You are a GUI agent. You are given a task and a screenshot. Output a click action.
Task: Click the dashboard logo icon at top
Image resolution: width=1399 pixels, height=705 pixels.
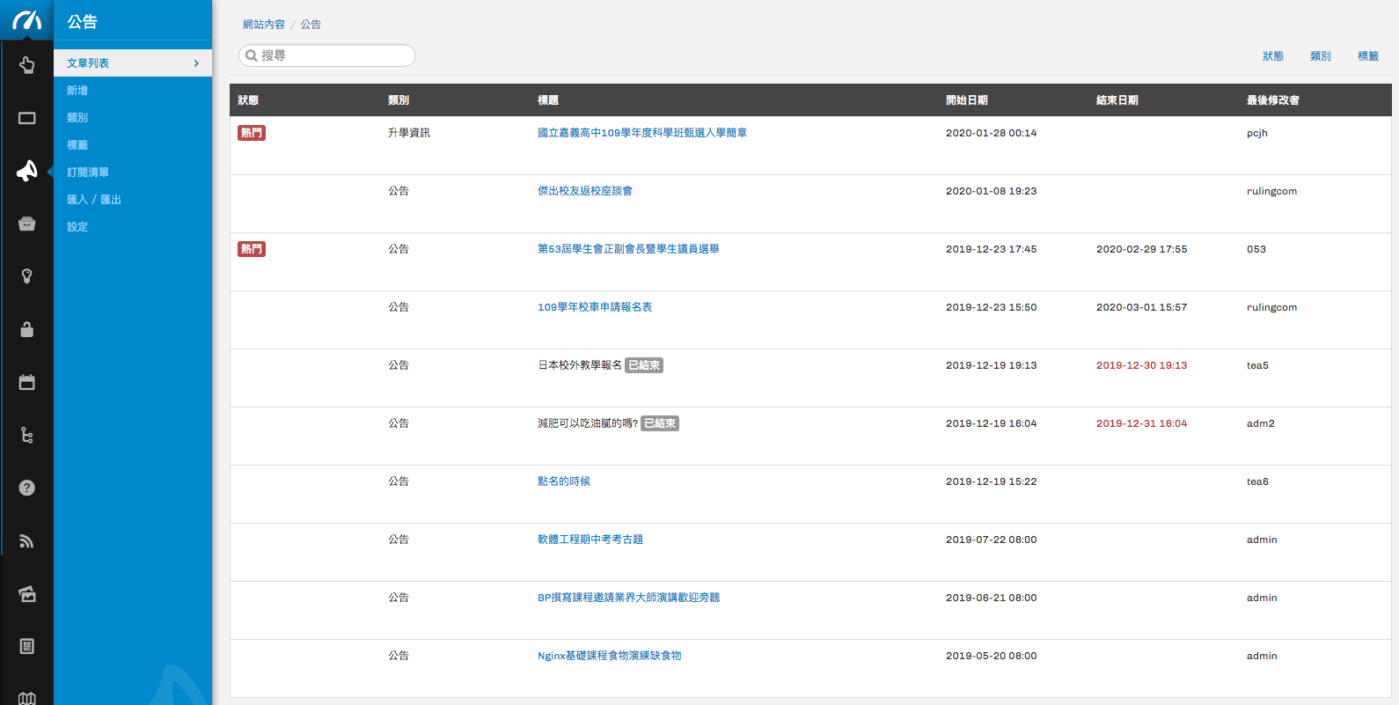coord(26,19)
